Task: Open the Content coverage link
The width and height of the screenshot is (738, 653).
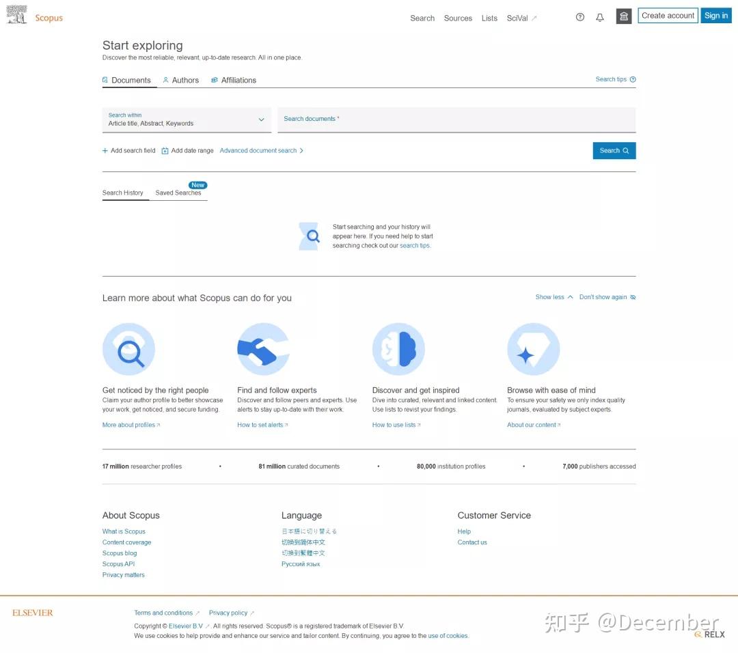Action: [126, 542]
